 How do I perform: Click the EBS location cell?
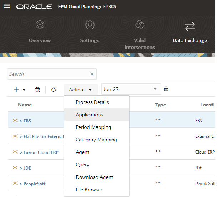199,121
